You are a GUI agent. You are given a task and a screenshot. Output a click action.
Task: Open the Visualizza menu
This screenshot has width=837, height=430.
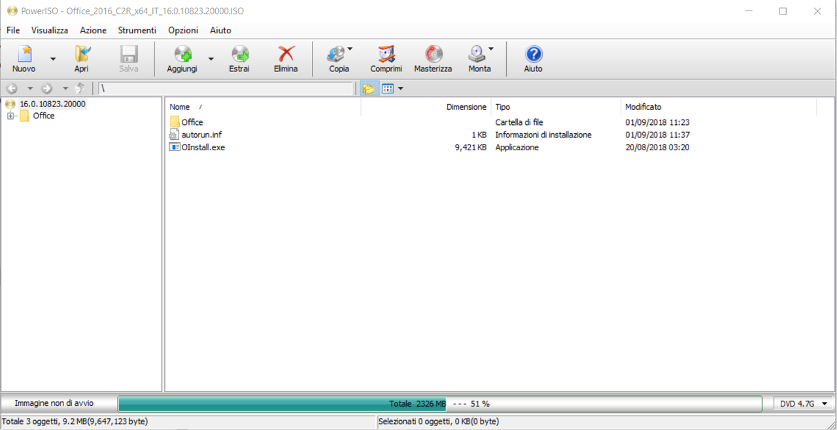pyautogui.click(x=50, y=30)
